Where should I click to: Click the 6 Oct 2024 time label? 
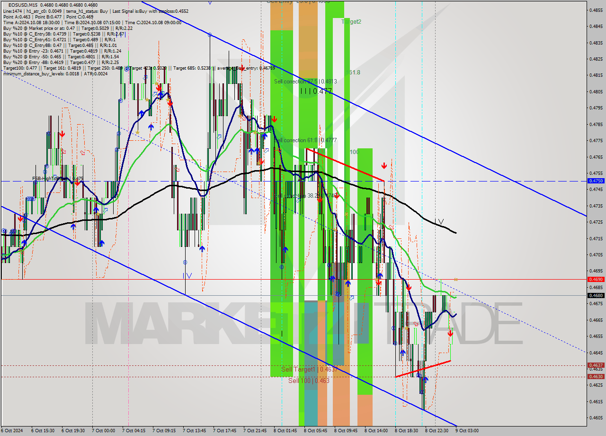pos(11,431)
